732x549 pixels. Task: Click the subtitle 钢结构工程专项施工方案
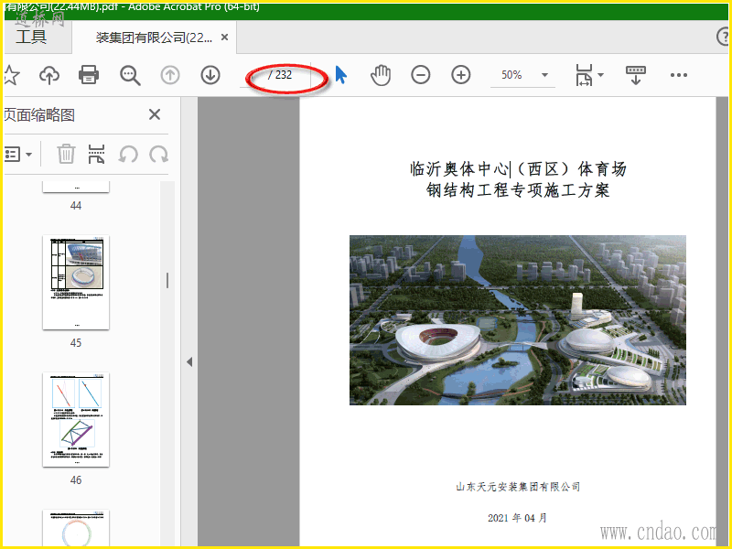[518, 190]
